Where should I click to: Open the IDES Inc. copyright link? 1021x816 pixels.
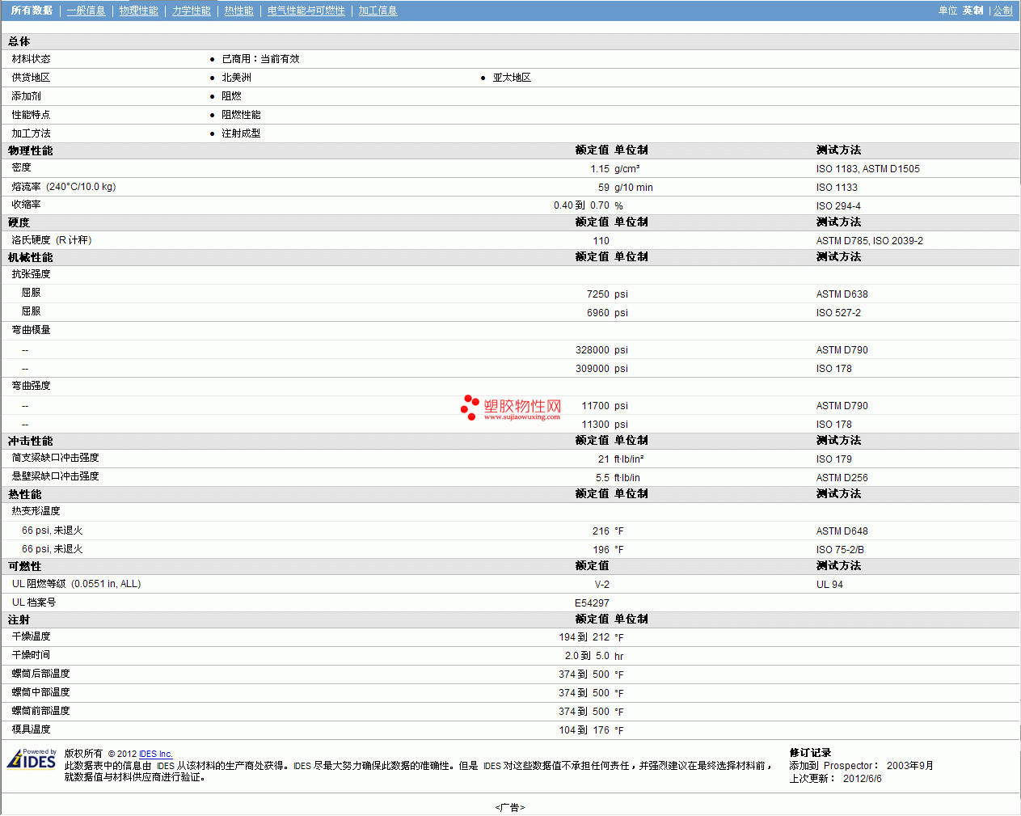point(155,754)
